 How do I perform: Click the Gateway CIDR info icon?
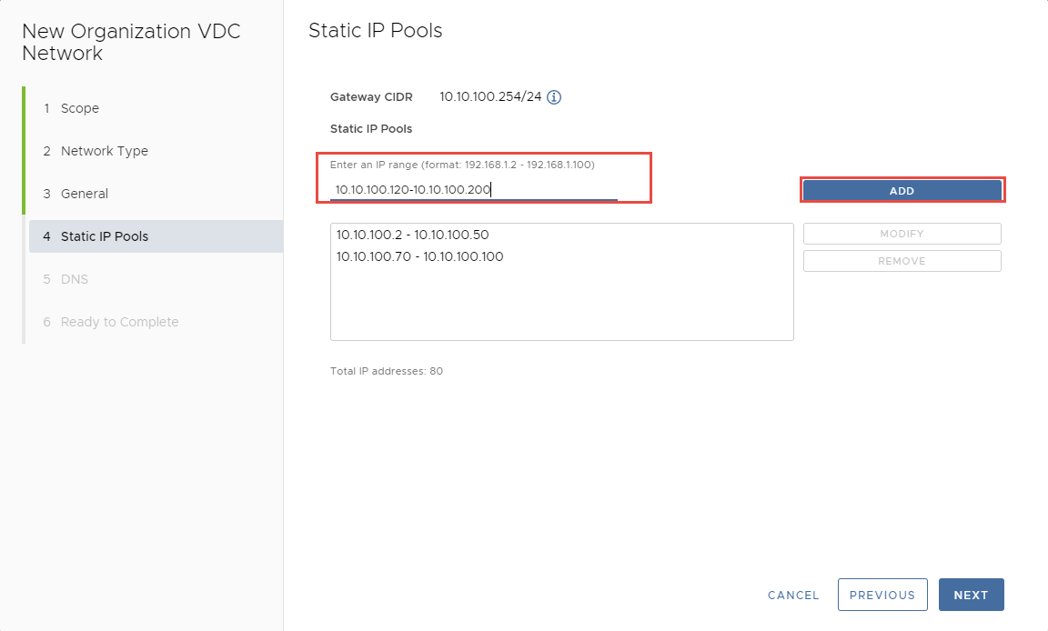tap(553, 97)
